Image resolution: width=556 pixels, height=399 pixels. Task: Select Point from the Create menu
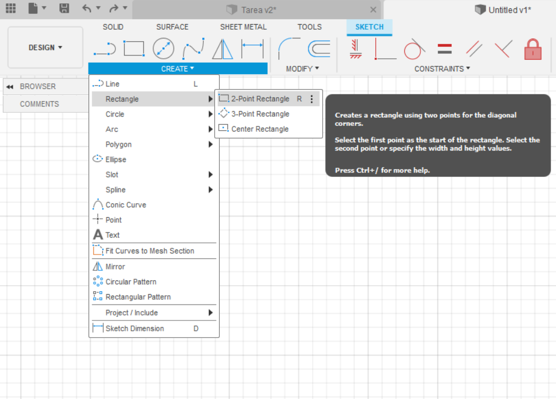click(154, 220)
